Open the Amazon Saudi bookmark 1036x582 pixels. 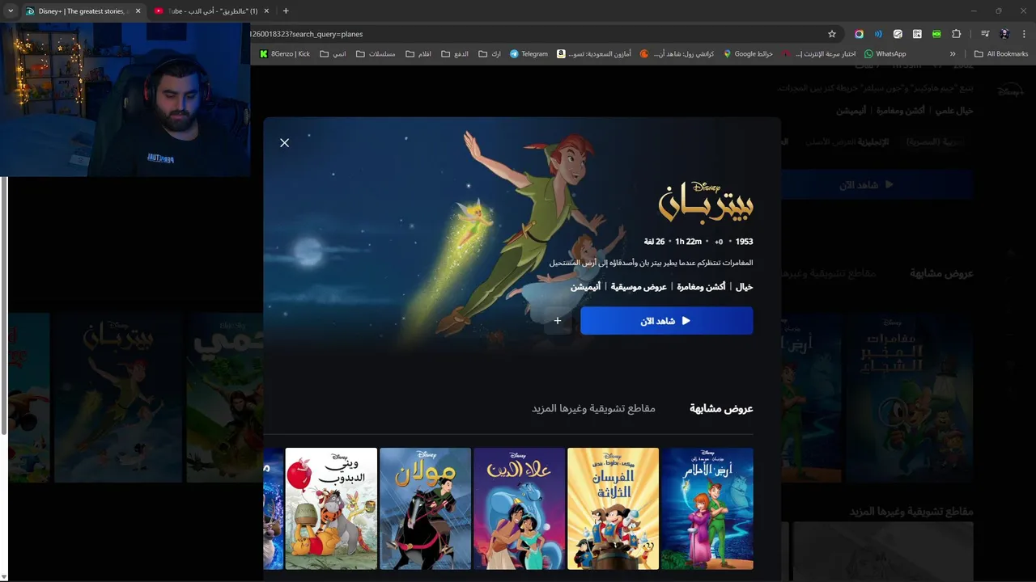(593, 54)
